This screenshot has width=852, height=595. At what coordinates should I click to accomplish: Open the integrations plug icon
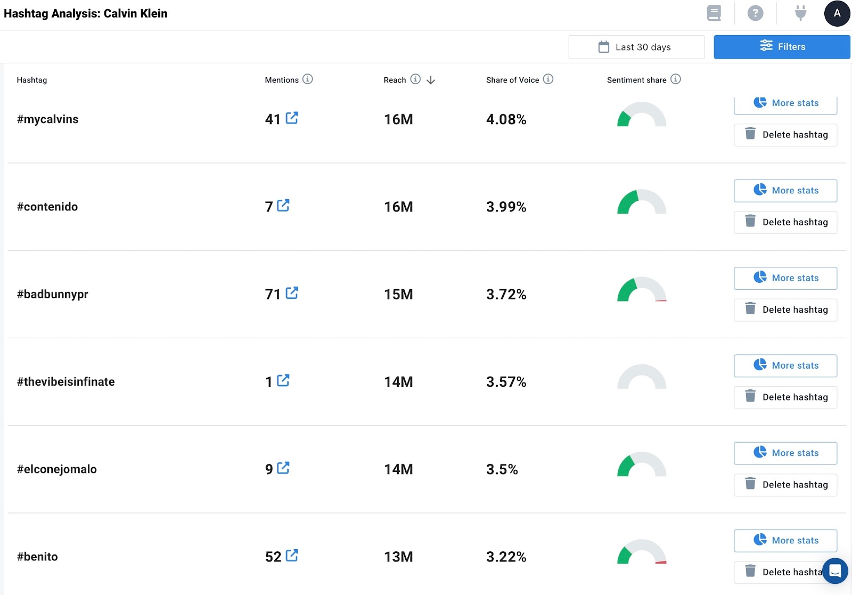click(800, 13)
